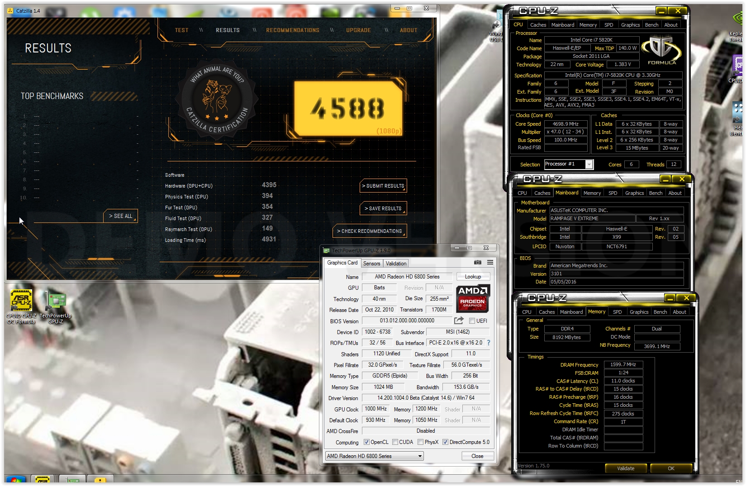Viewport: 746px width, 486px height.
Task: Click the blue question mark beside Bus Interface
Action: [x=489, y=343]
